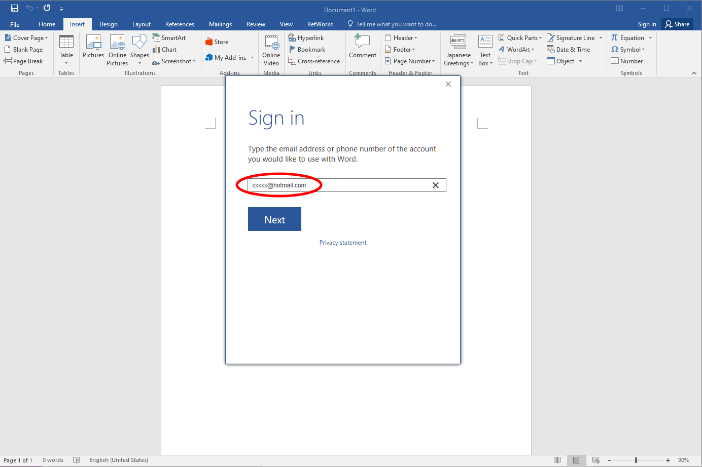The width and height of the screenshot is (702, 467).
Task: Insert a Number symbol
Action: point(627,61)
